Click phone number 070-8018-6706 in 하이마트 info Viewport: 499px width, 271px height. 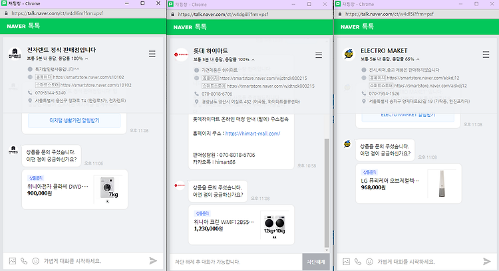[x=217, y=94]
